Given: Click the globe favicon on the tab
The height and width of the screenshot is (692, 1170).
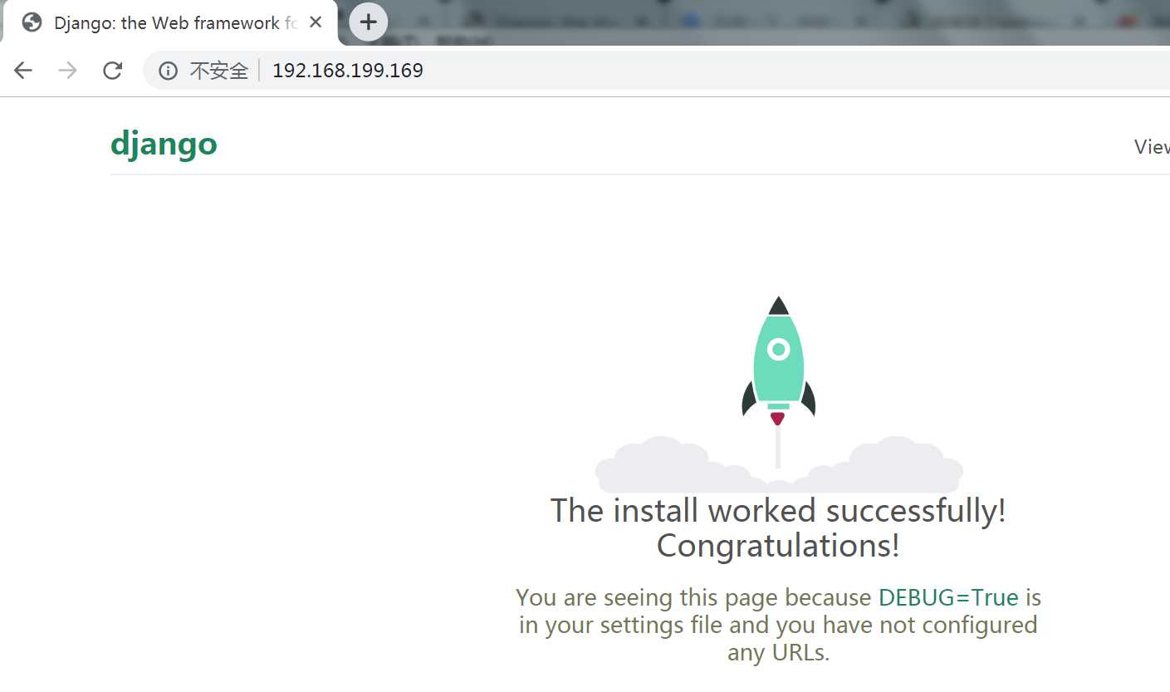Looking at the screenshot, I should (32, 22).
